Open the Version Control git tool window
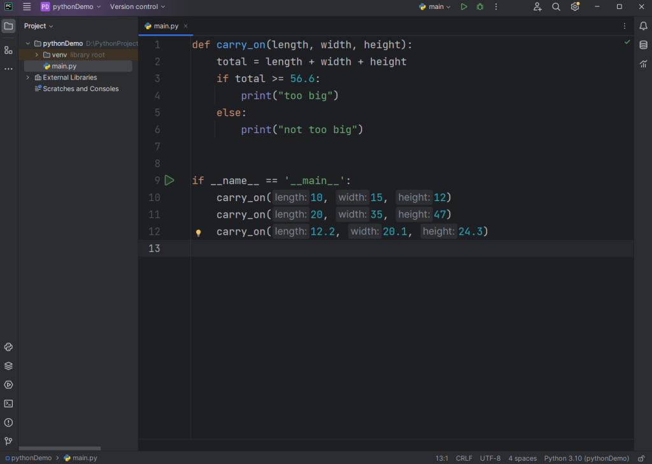This screenshot has width=652, height=464. coord(8,441)
